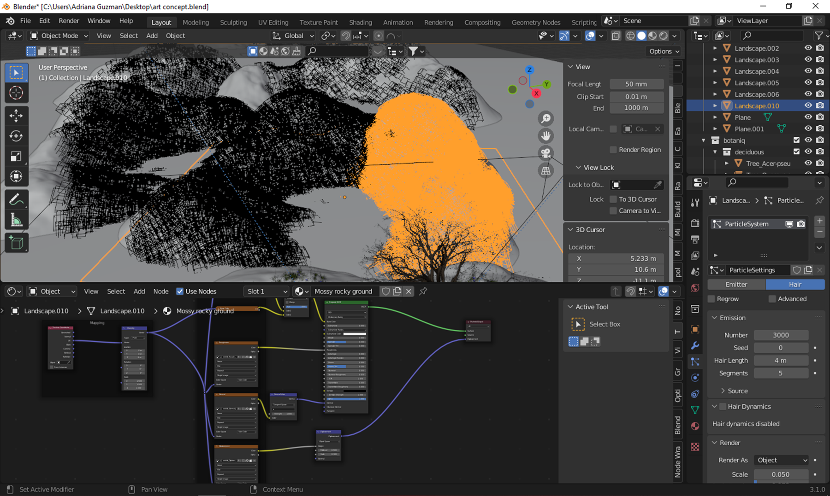
Task: Open the Global transform orientation dropdown
Action: coord(293,35)
